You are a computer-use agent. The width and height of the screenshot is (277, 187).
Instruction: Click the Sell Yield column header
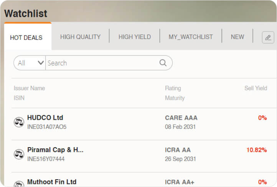pos(256,88)
